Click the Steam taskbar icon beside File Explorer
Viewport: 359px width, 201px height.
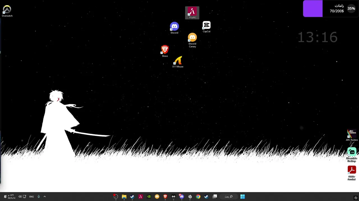tap(132, 197)
